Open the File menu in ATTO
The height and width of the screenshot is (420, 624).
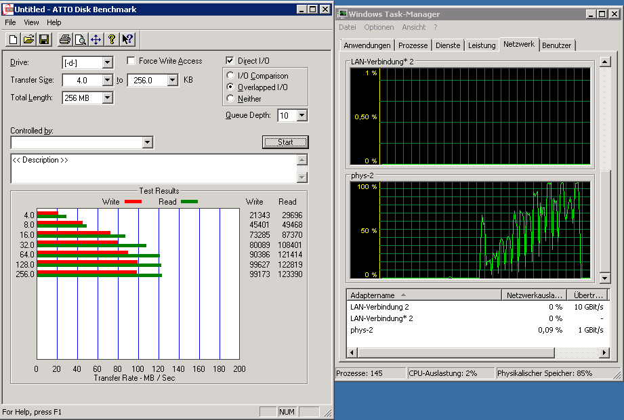point(10,22)
